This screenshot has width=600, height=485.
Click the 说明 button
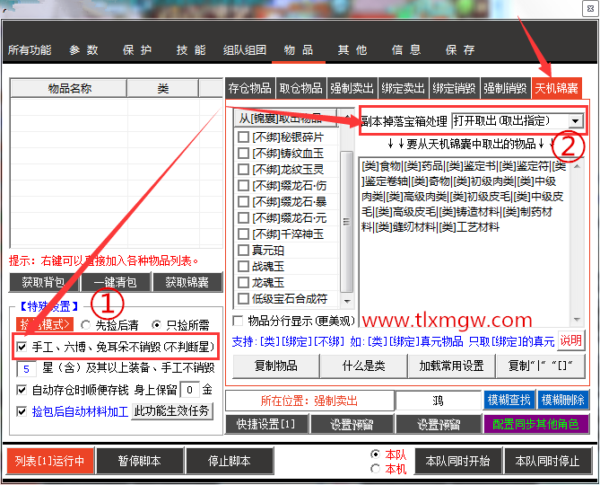click(571, 340)
